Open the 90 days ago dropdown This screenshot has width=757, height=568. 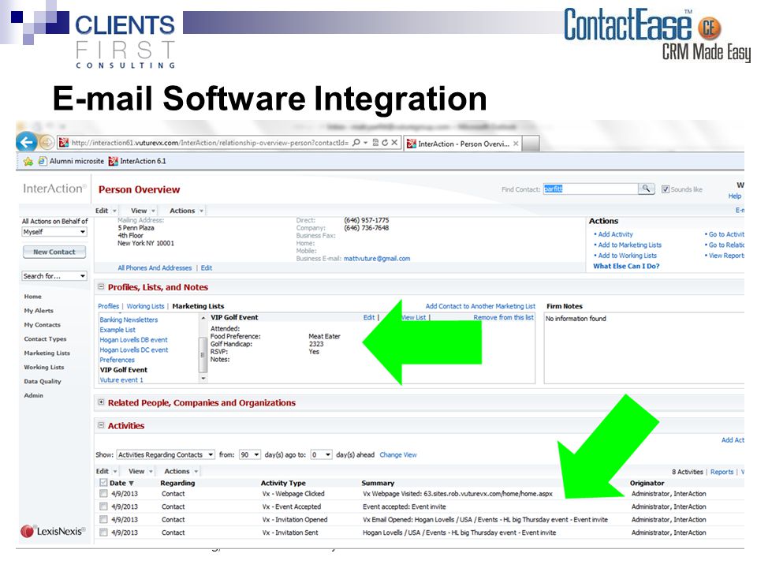click(250, 454)
